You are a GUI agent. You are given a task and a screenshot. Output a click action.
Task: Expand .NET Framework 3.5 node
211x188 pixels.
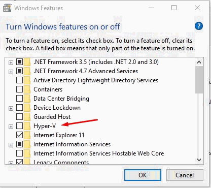(x=11, y=62)
